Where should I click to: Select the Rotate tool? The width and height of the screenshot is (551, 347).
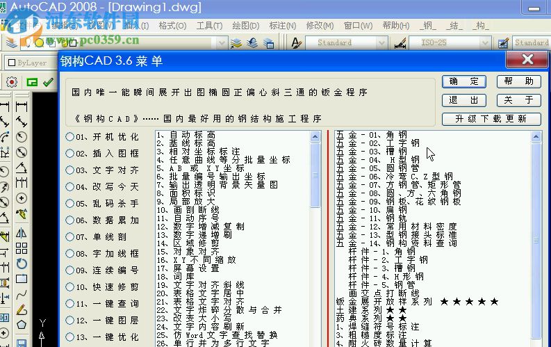[x=22, y=264]
